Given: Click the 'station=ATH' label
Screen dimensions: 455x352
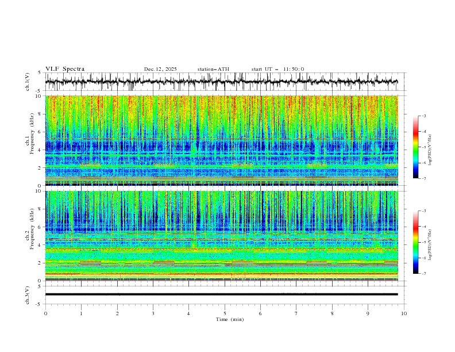Looking at the screenshot, I should coord(213,69).
